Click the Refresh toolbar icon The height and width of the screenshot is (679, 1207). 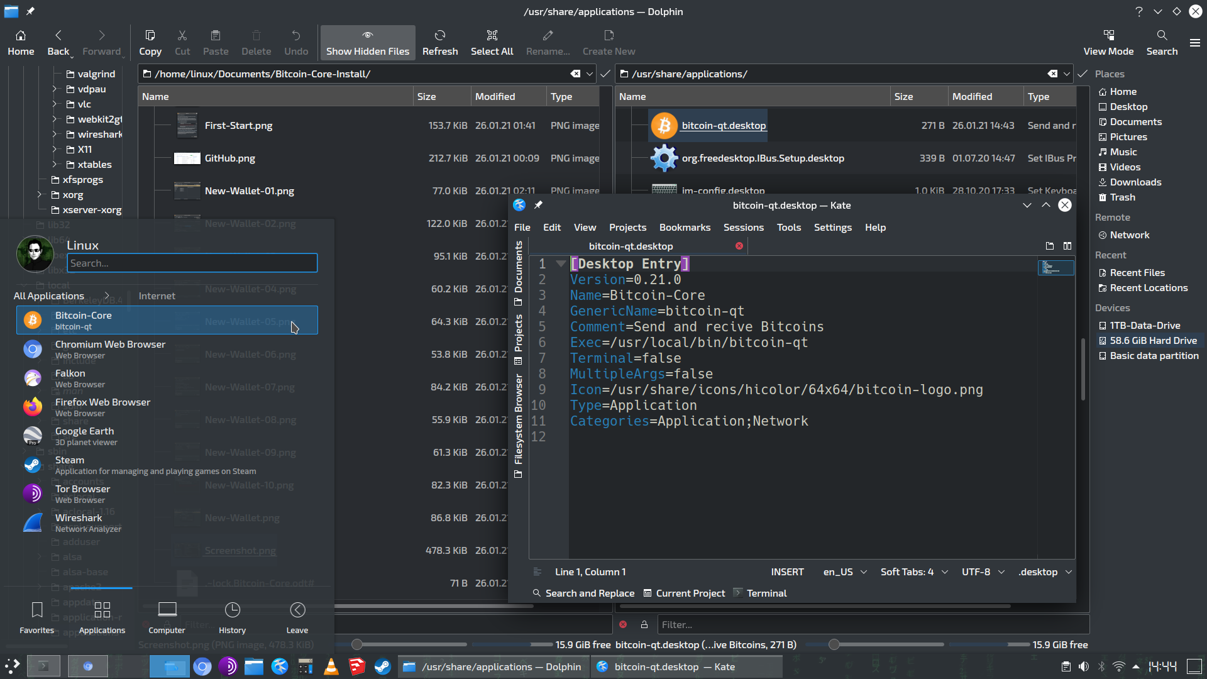(x=439, y=42)
